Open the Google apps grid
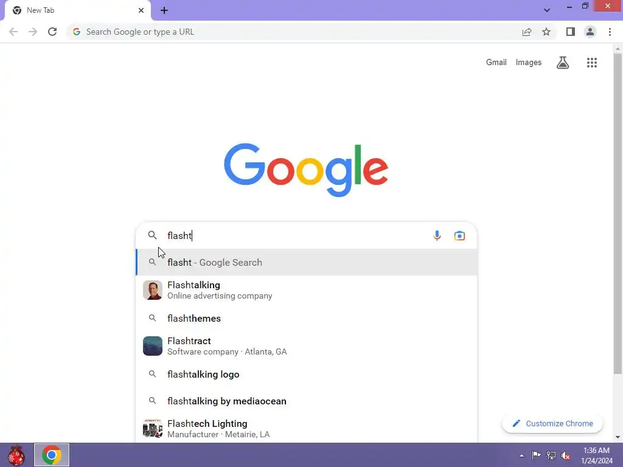This screenshot has height=467, width=623. coord(591,63)
